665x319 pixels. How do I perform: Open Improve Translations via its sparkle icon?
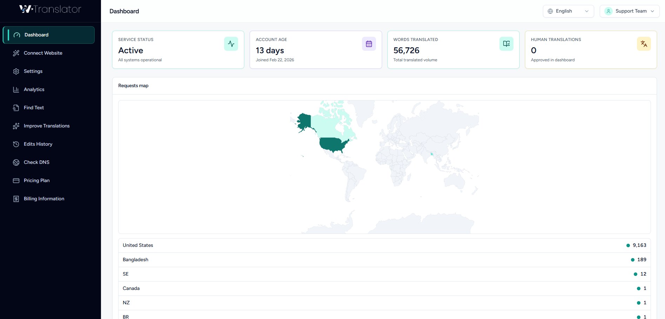[16, 126]
